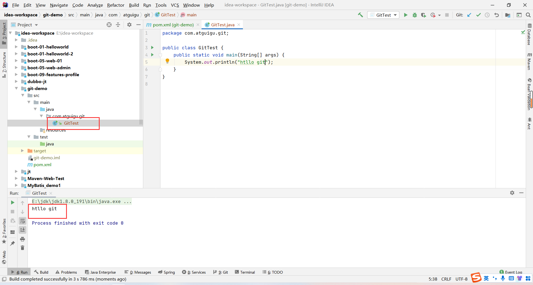This screenshot has width=533, height=285.
Task: Open the Database tool window on right sidebar
Action: pos(529,34)
